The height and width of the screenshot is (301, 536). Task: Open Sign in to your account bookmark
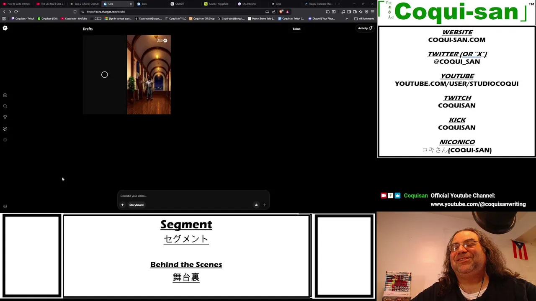point(118,18)
